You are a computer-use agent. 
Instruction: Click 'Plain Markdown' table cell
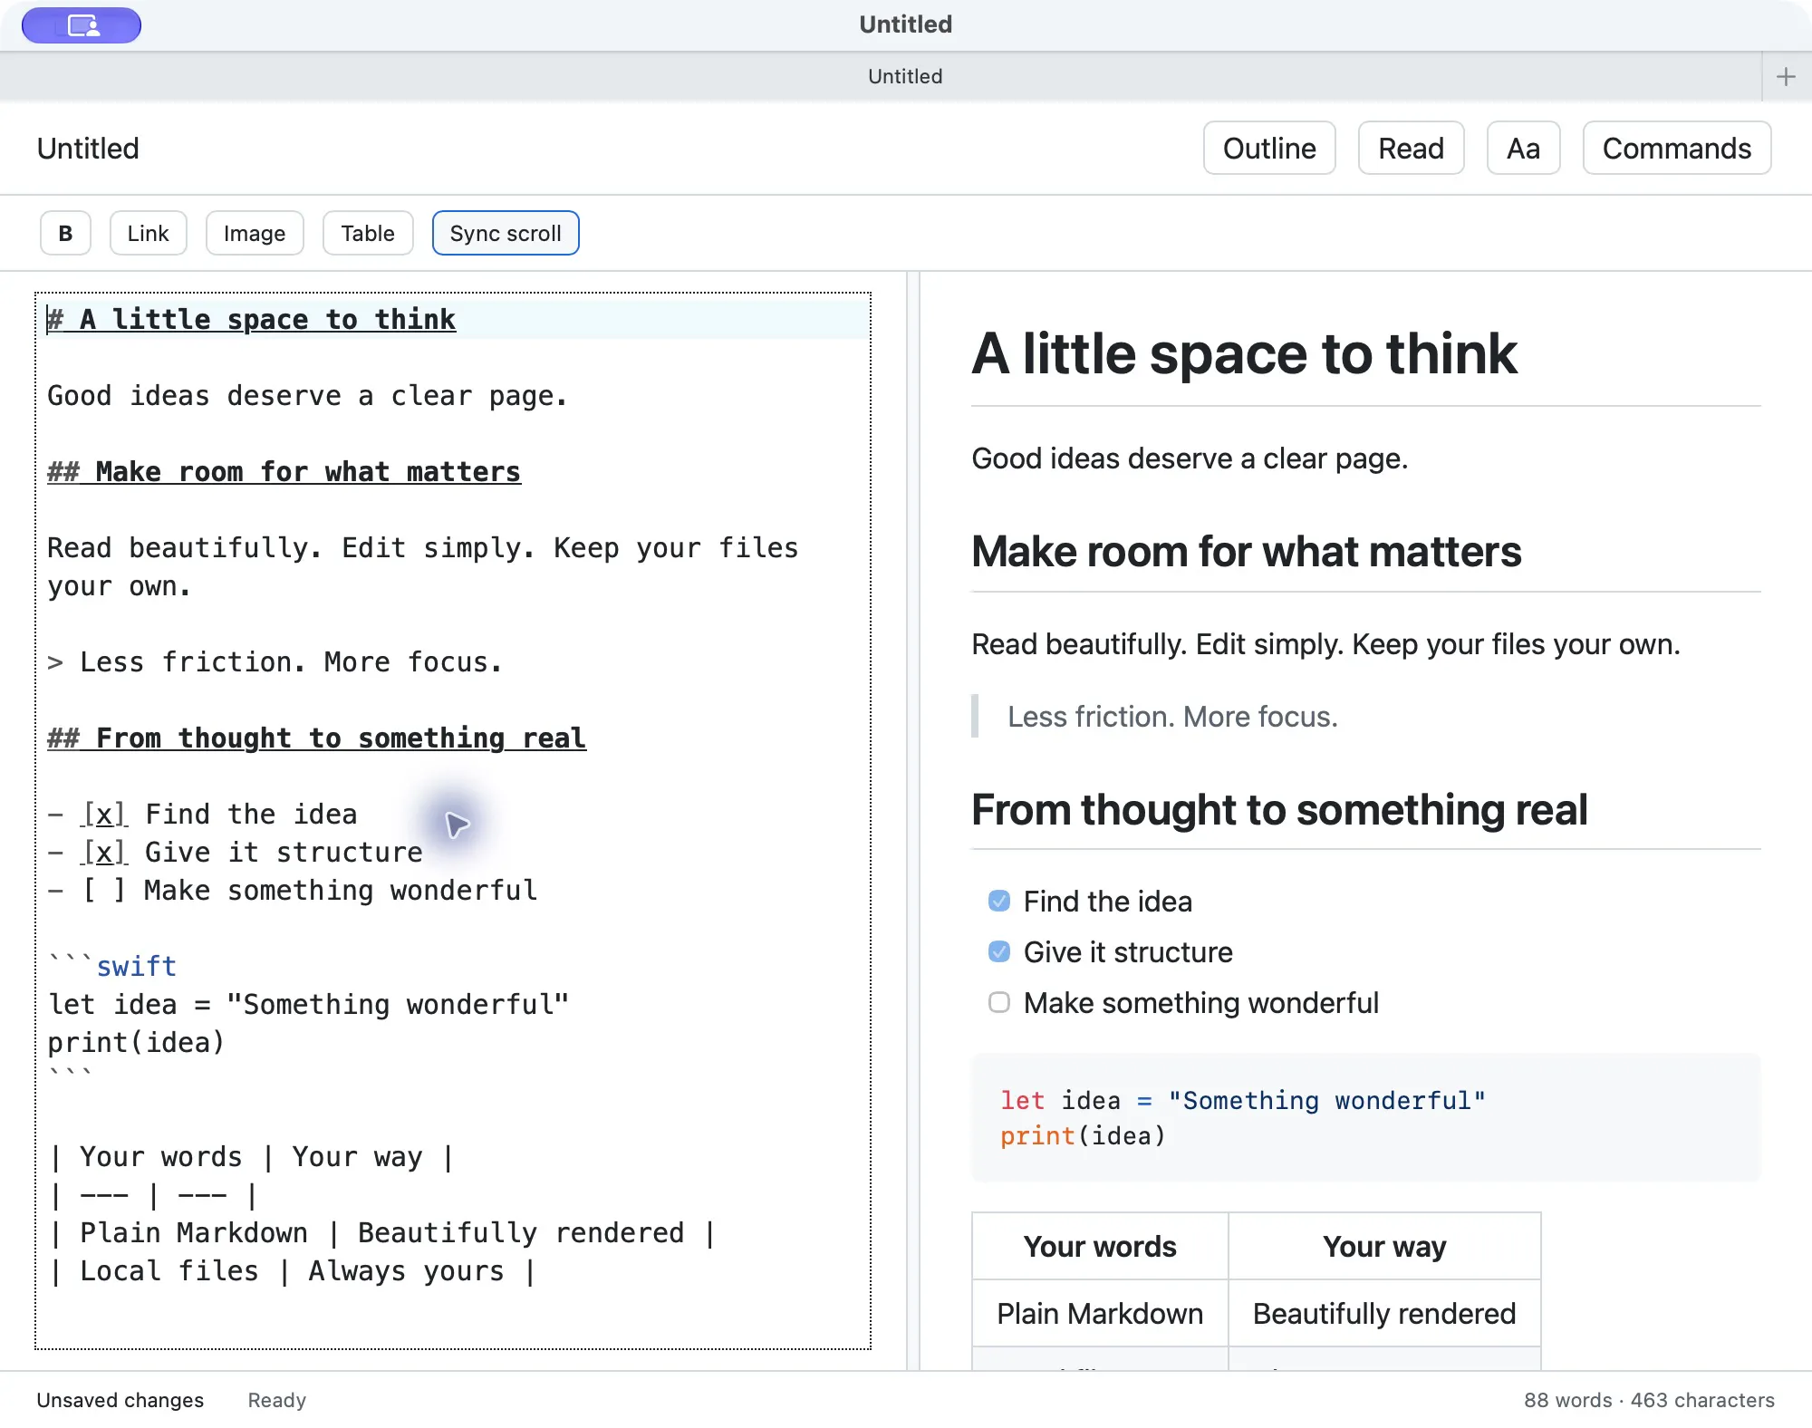[x=1100, y=1314]
